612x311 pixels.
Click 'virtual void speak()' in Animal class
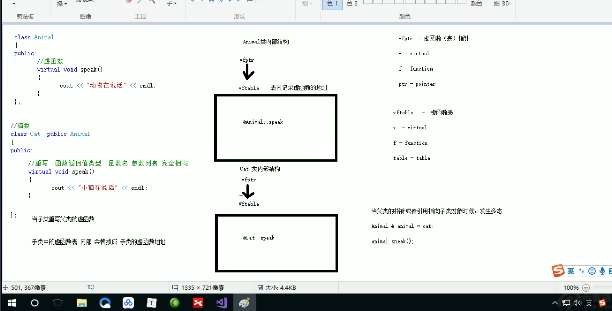(70, 70)
